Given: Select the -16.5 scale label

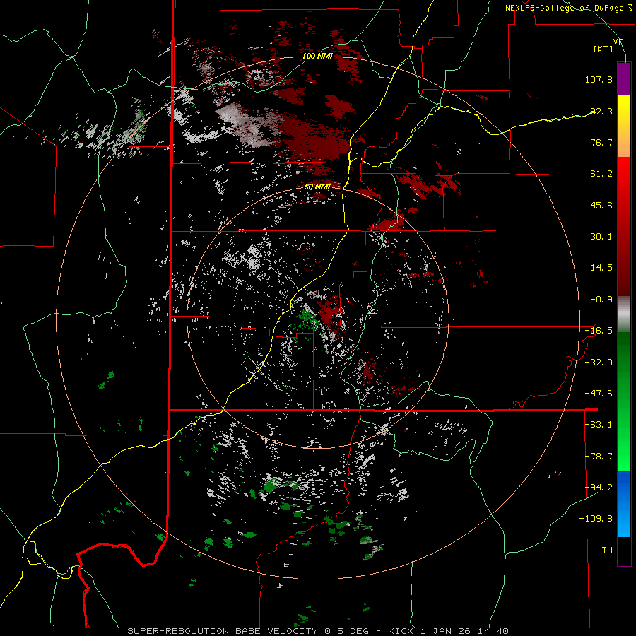Looking at the screenshot, I should (x=599, y=331).
